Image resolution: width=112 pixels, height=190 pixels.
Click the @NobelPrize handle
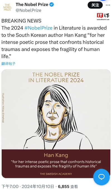pyautogui.click(x=28, y=10)
